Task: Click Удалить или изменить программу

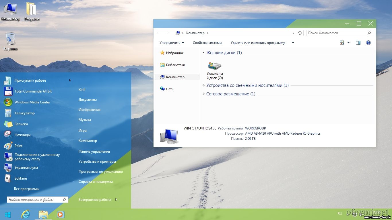Action: [258, 43]
